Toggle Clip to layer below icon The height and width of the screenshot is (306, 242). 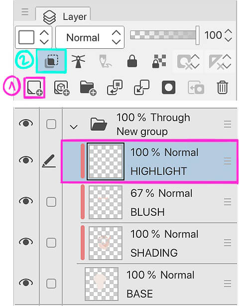[51, 61]
